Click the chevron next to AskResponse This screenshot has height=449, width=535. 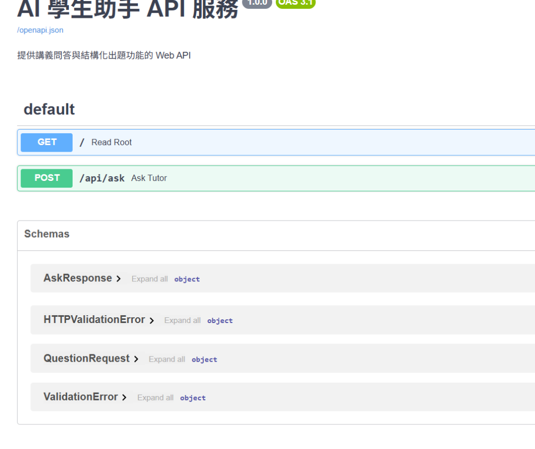pos(119,279)
